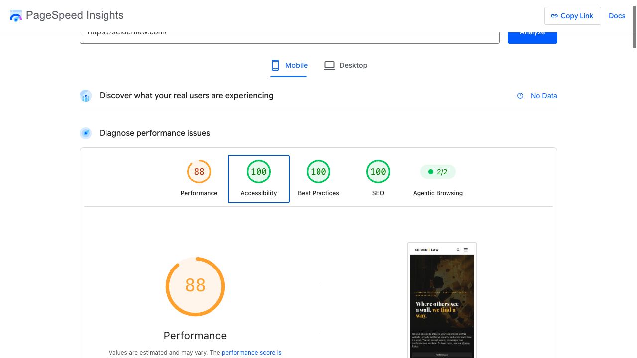Click the No Data label
The image size is (637, 358).
(x=544, y=96)
